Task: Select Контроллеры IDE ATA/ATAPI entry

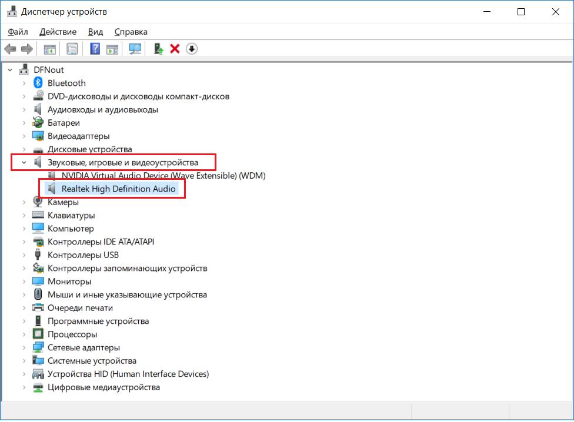Action: [x=101, y=242]
